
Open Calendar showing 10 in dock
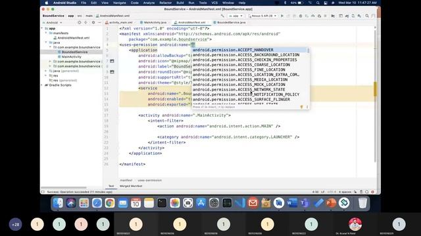pos(136,203)
